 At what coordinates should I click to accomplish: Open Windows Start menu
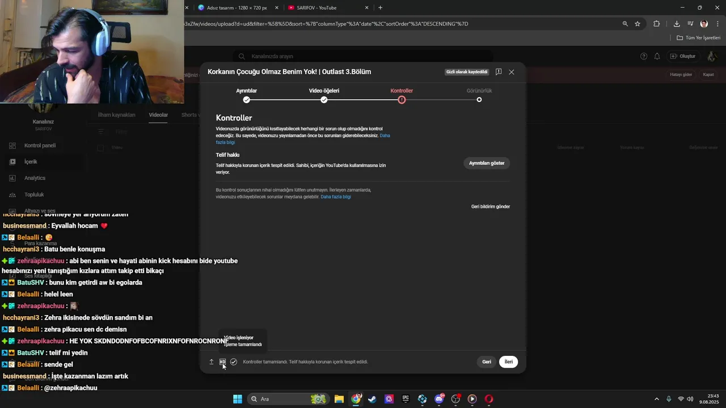(x=238, y=399)
